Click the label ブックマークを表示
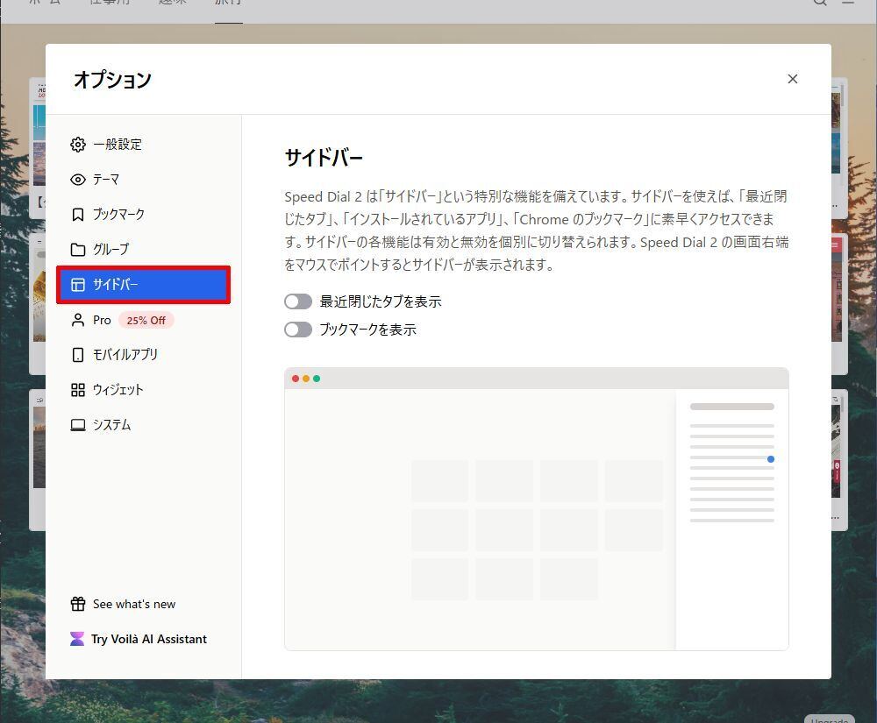 click(367, 330)
